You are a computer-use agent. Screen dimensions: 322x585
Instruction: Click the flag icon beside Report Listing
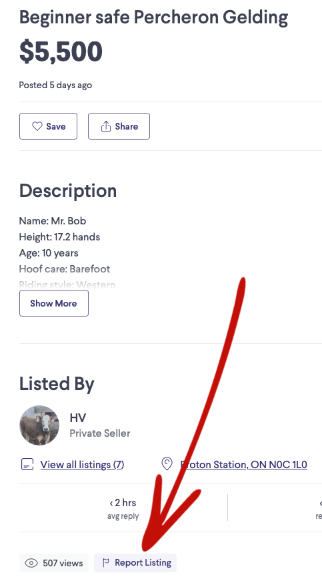[106, 562]
